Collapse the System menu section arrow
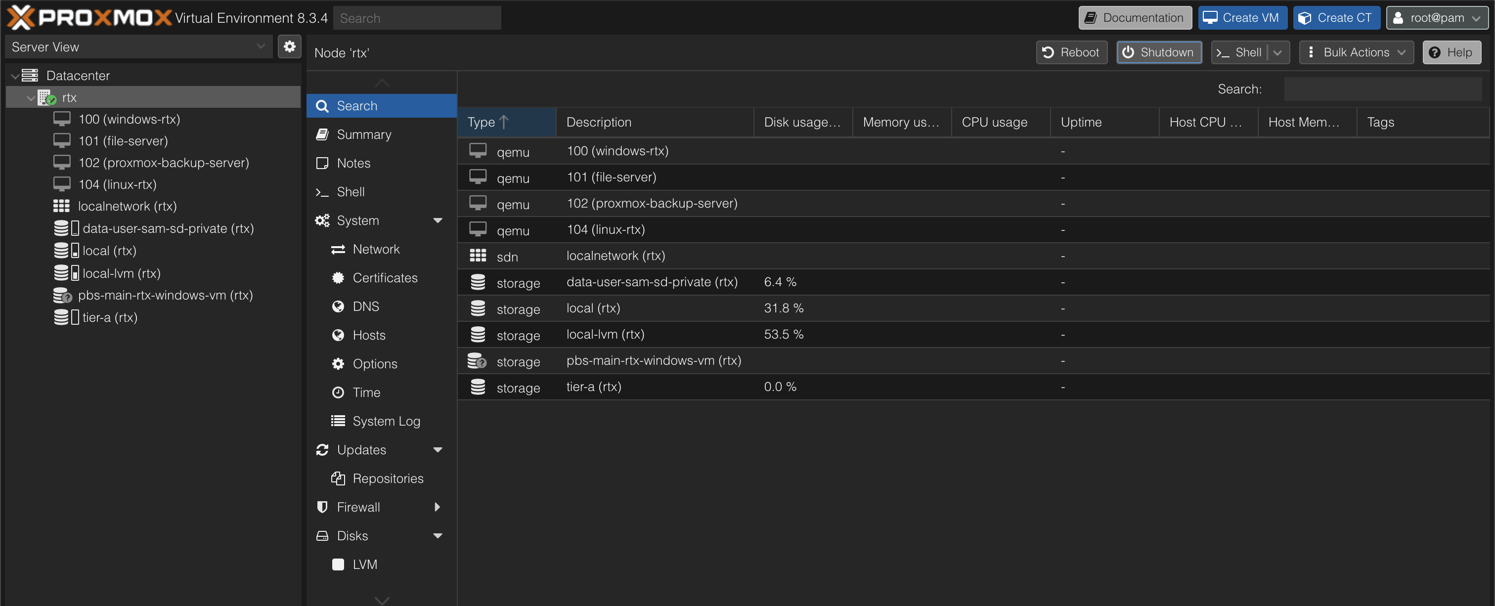The image size is (1495, 606). coord(438,220)
